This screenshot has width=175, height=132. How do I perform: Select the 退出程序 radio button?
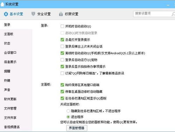[x=68, y=117]
